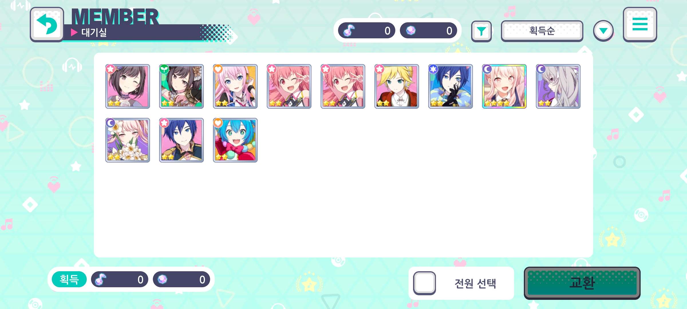The height and width of the screenshot is (309, 687).
Task: Click the crystal gem currency icon in top bar
Action: [411, 30]
